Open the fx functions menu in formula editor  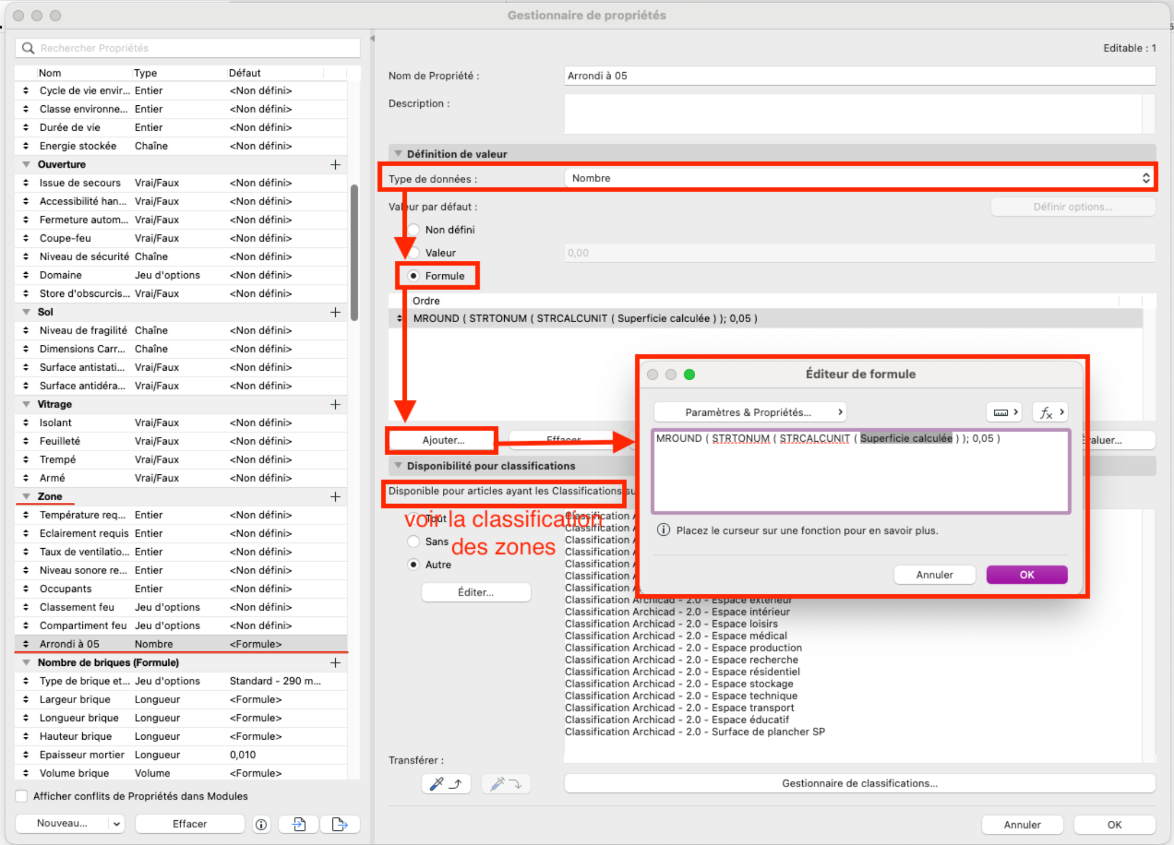click(1050, 412)
